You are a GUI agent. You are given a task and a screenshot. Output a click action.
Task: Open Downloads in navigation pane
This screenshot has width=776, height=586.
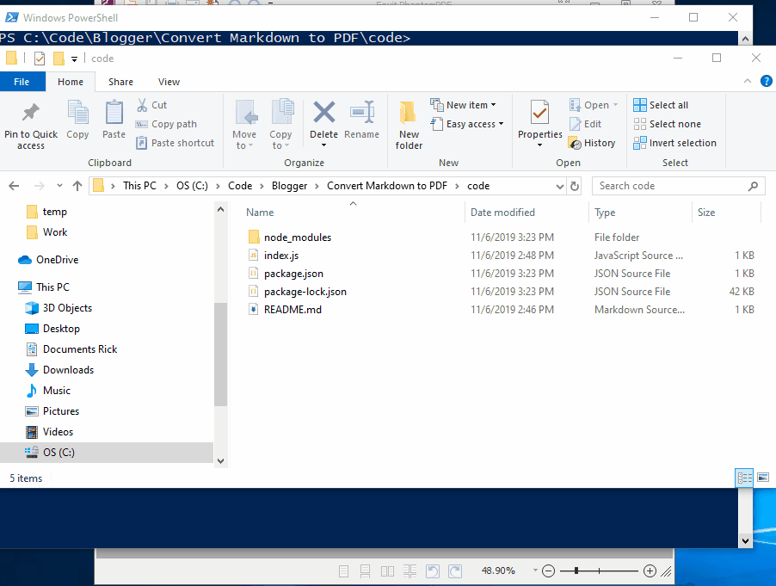coord(68,370)
